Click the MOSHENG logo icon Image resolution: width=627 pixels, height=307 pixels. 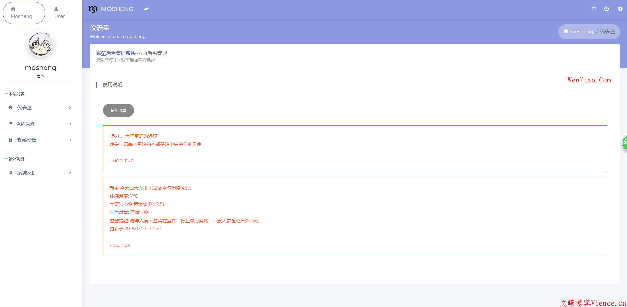click(x=93, y=9)
